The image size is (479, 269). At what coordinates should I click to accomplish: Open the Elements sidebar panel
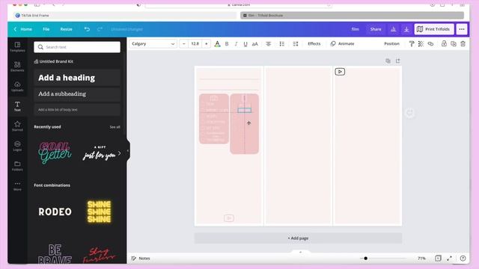[x=17, y=67]
